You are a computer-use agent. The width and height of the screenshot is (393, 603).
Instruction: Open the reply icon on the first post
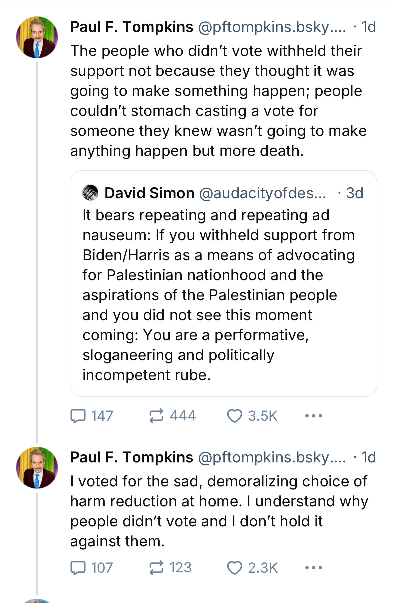coord(78,416)
